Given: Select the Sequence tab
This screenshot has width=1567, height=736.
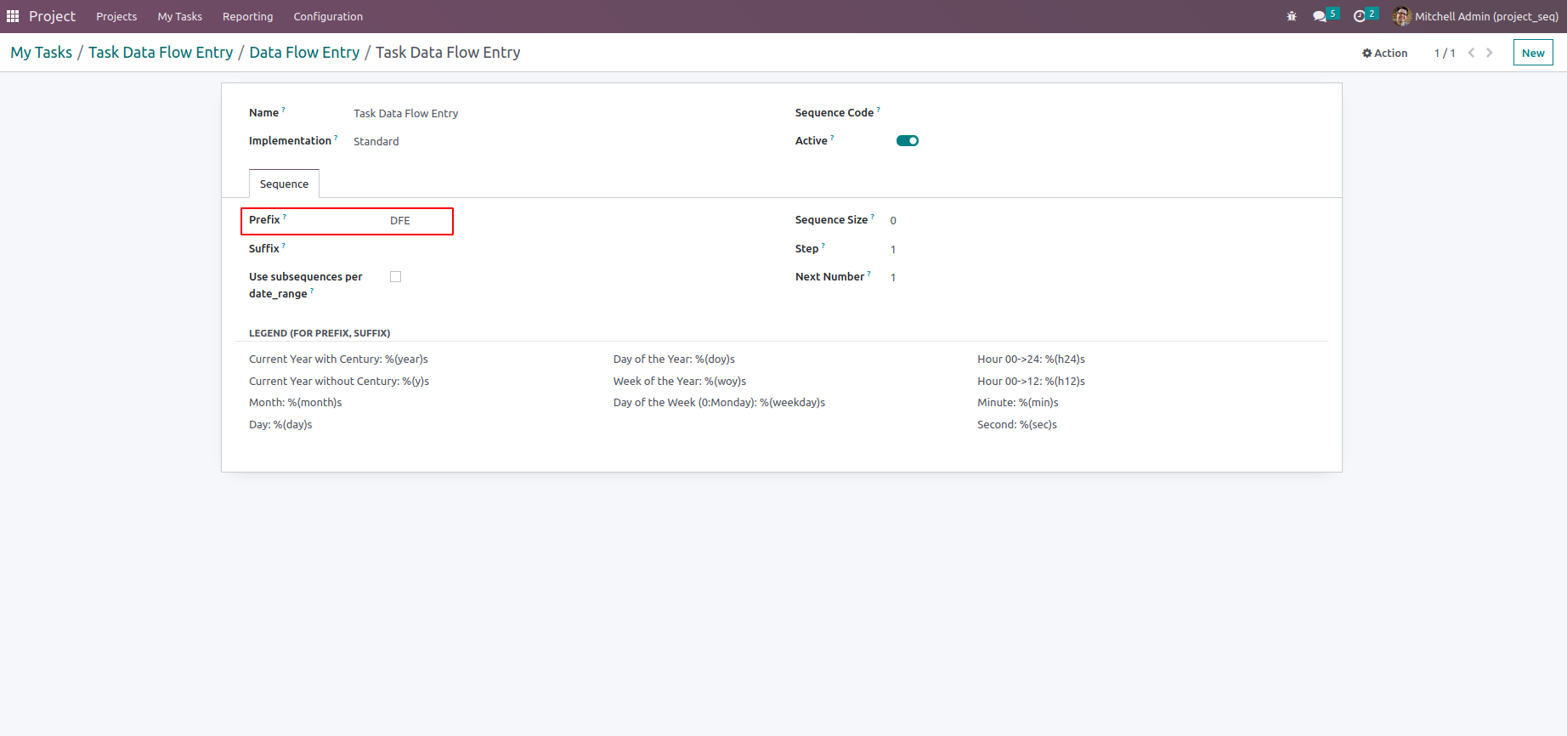Looking at the screenshot, I should click(x=284, y=184).
